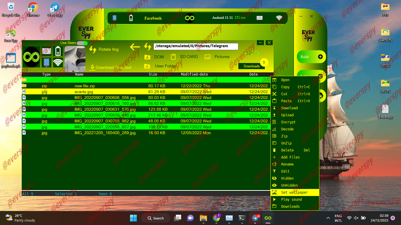Click the wifi icon in top device bar
401x225 pixels.
[x=279, y=18]
